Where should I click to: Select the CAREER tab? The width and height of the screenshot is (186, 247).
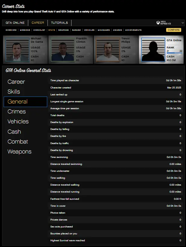[x=38, y=23]
